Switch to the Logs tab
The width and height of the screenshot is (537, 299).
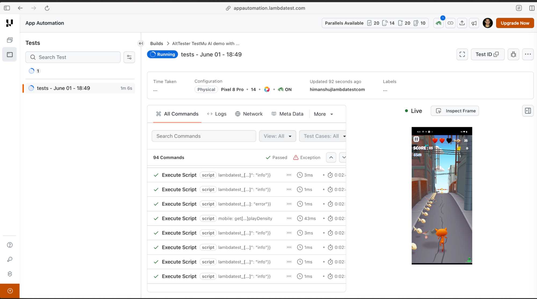pyautogui.click(x=217, y=114)
